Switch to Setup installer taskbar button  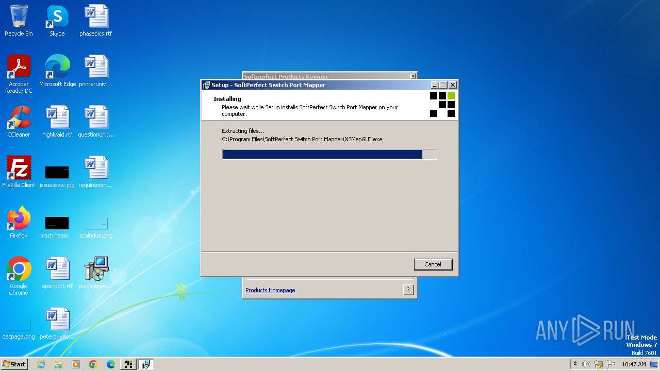pos(146,364)
